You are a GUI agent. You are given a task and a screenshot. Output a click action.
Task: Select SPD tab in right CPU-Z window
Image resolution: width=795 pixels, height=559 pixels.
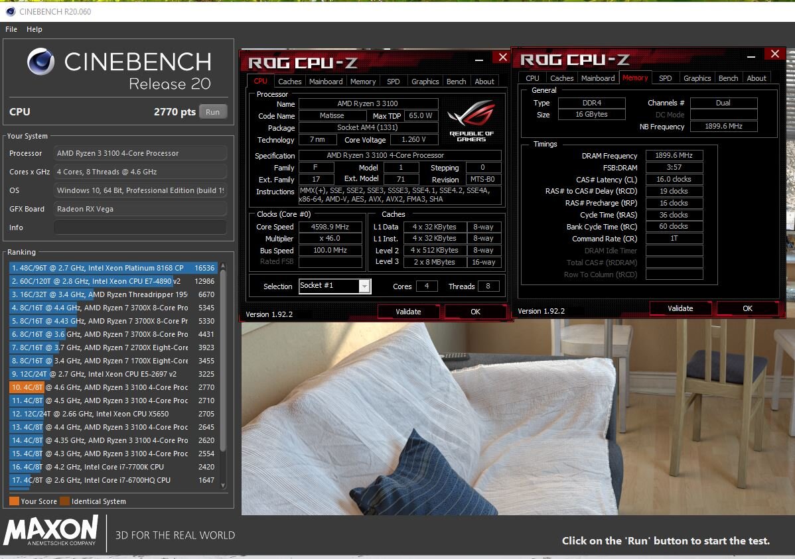(x=665, y=78)
